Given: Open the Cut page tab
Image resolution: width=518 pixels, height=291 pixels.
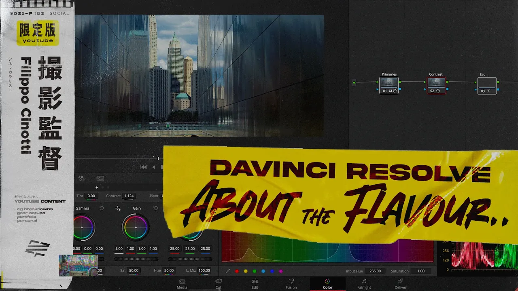Looking at the screenshot, I should click(219, 284).
